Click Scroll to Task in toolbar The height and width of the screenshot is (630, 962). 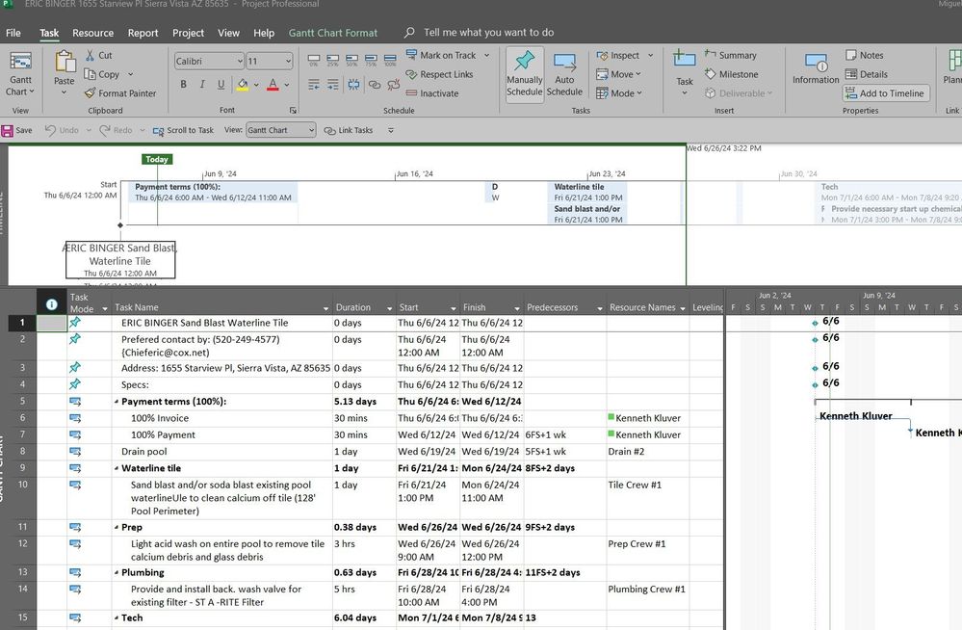point(183,130)
